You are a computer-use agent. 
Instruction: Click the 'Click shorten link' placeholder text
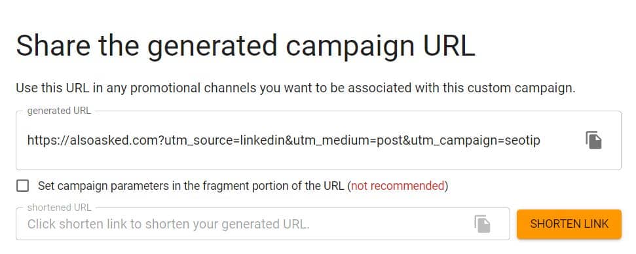pos(168,224)
